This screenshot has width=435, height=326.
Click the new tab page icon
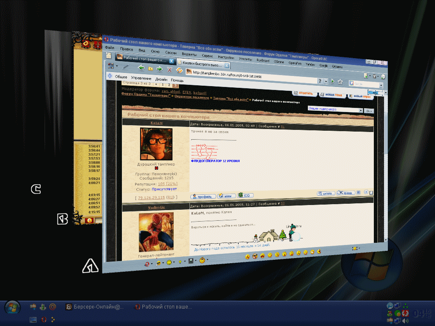[108, 55]
